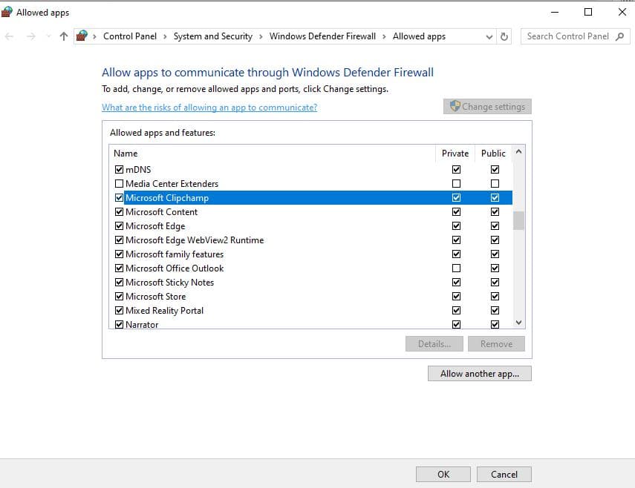Expand chevron after System and Security breadcrumb
635x488 pixels.
coord(261,37)
